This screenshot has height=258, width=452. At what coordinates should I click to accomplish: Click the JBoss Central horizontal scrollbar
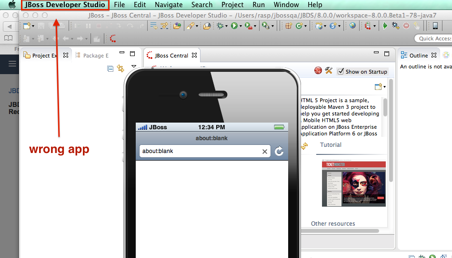tap(340, 230)
